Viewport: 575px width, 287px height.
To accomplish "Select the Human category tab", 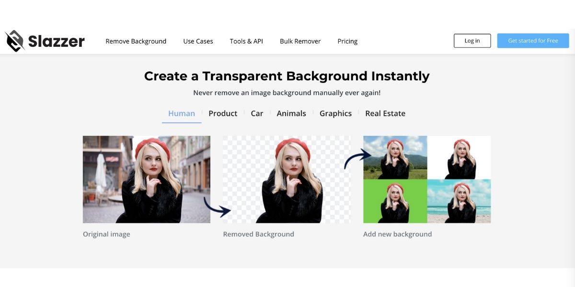I will point(181,113).
